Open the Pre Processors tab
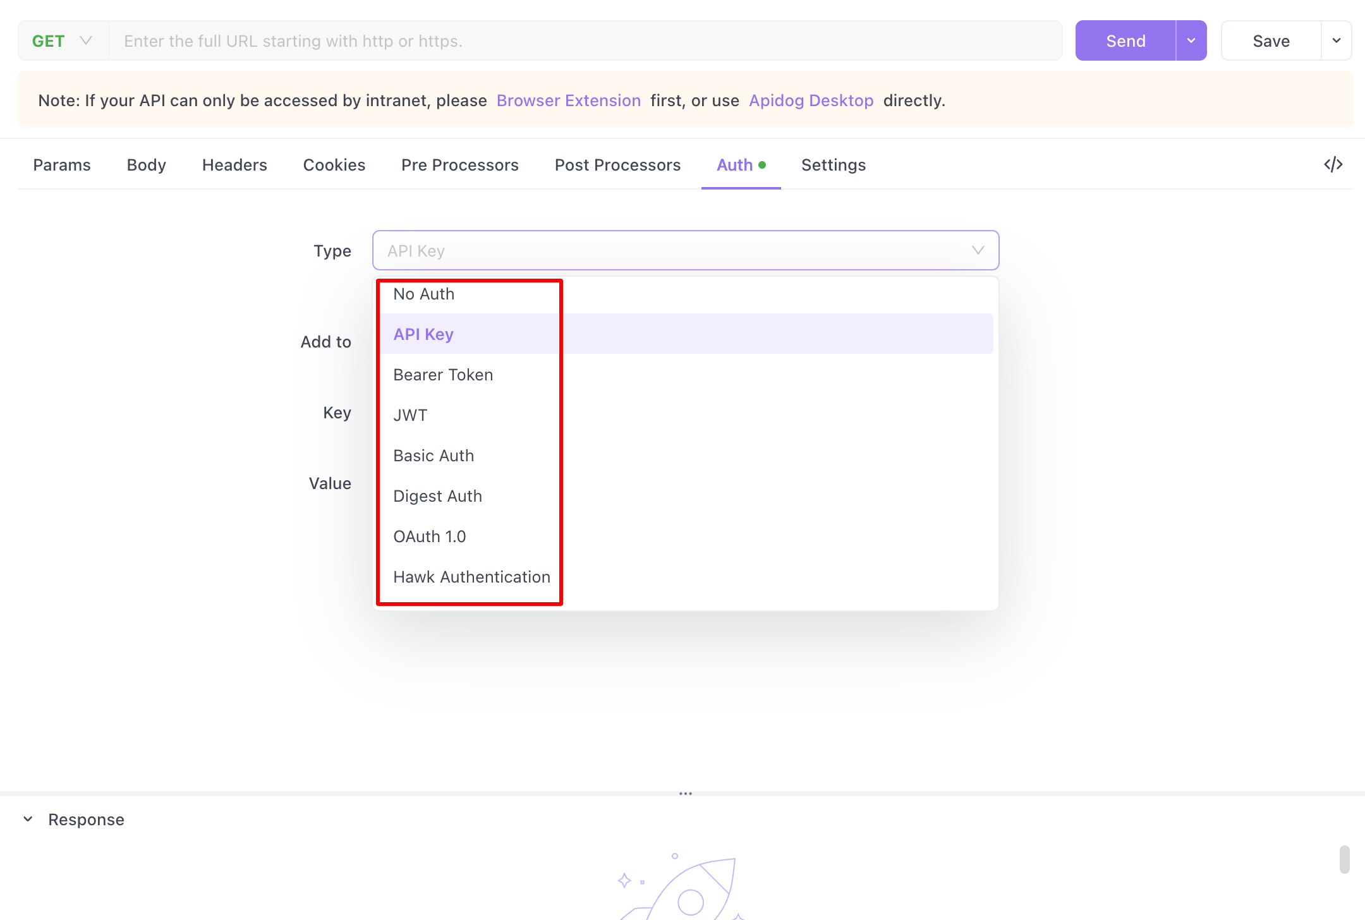Viewport: 1365px width, 920px height. pyautogui.click(x=459, y=165)
